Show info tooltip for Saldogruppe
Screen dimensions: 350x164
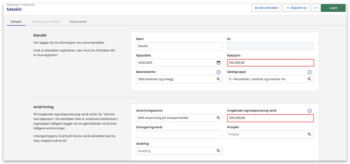coord(309,72)
